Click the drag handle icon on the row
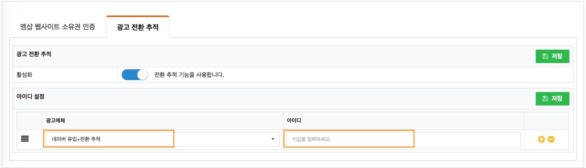The width and height of the screenshot is (586, 168). point(25,139)
